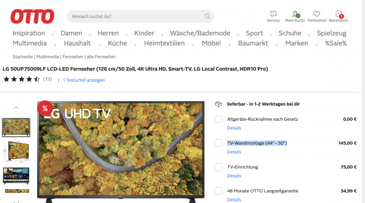This screenshot has height=203, width=365.
Task: Open the Multimedia menu
Action: 30,43
